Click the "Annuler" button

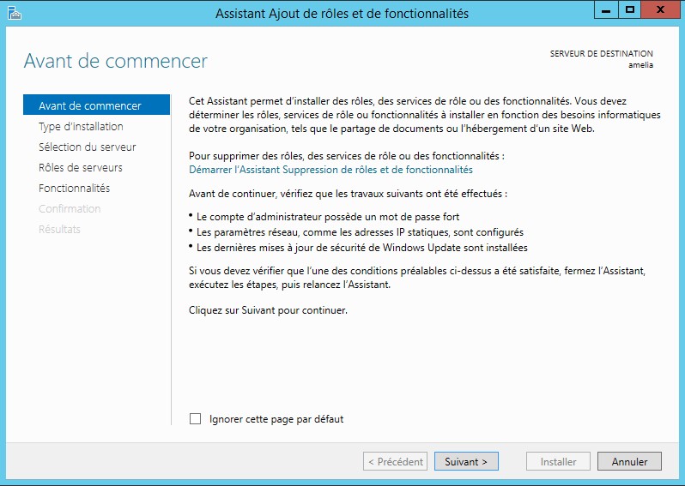coord(629,461)
